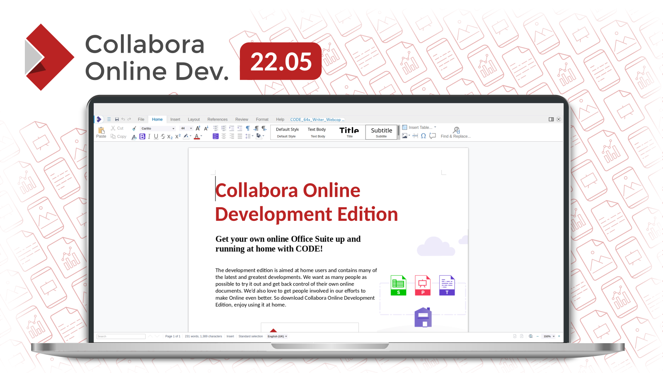This screenshot has width=663, height=373.
Task: Click the Save document icon
Action: tap(117, 119)
